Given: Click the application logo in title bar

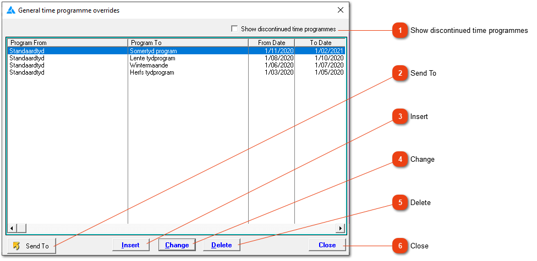Looking at the screenshot, I should pos(12,10).
